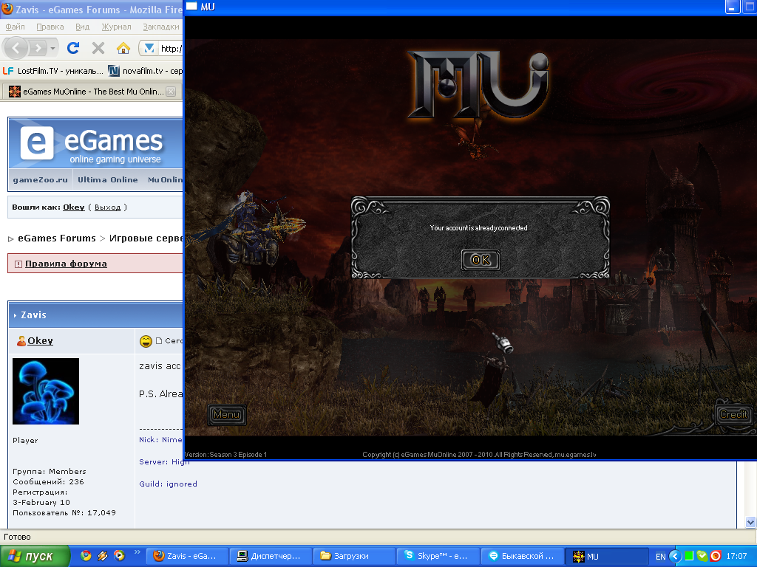
Task: Expand the breadcrumb navigation arrow
Action: tap(10, 238)
